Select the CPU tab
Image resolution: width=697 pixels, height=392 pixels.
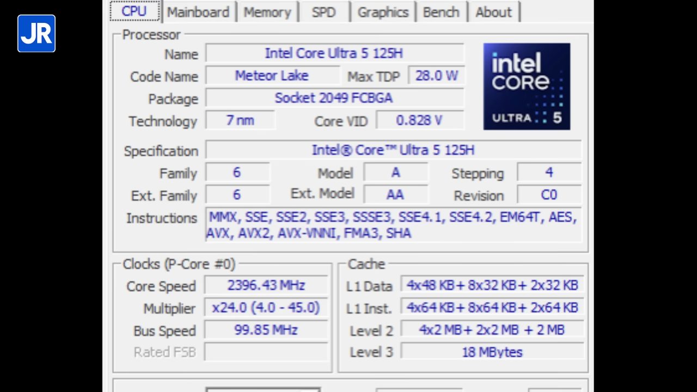[134, 11]
